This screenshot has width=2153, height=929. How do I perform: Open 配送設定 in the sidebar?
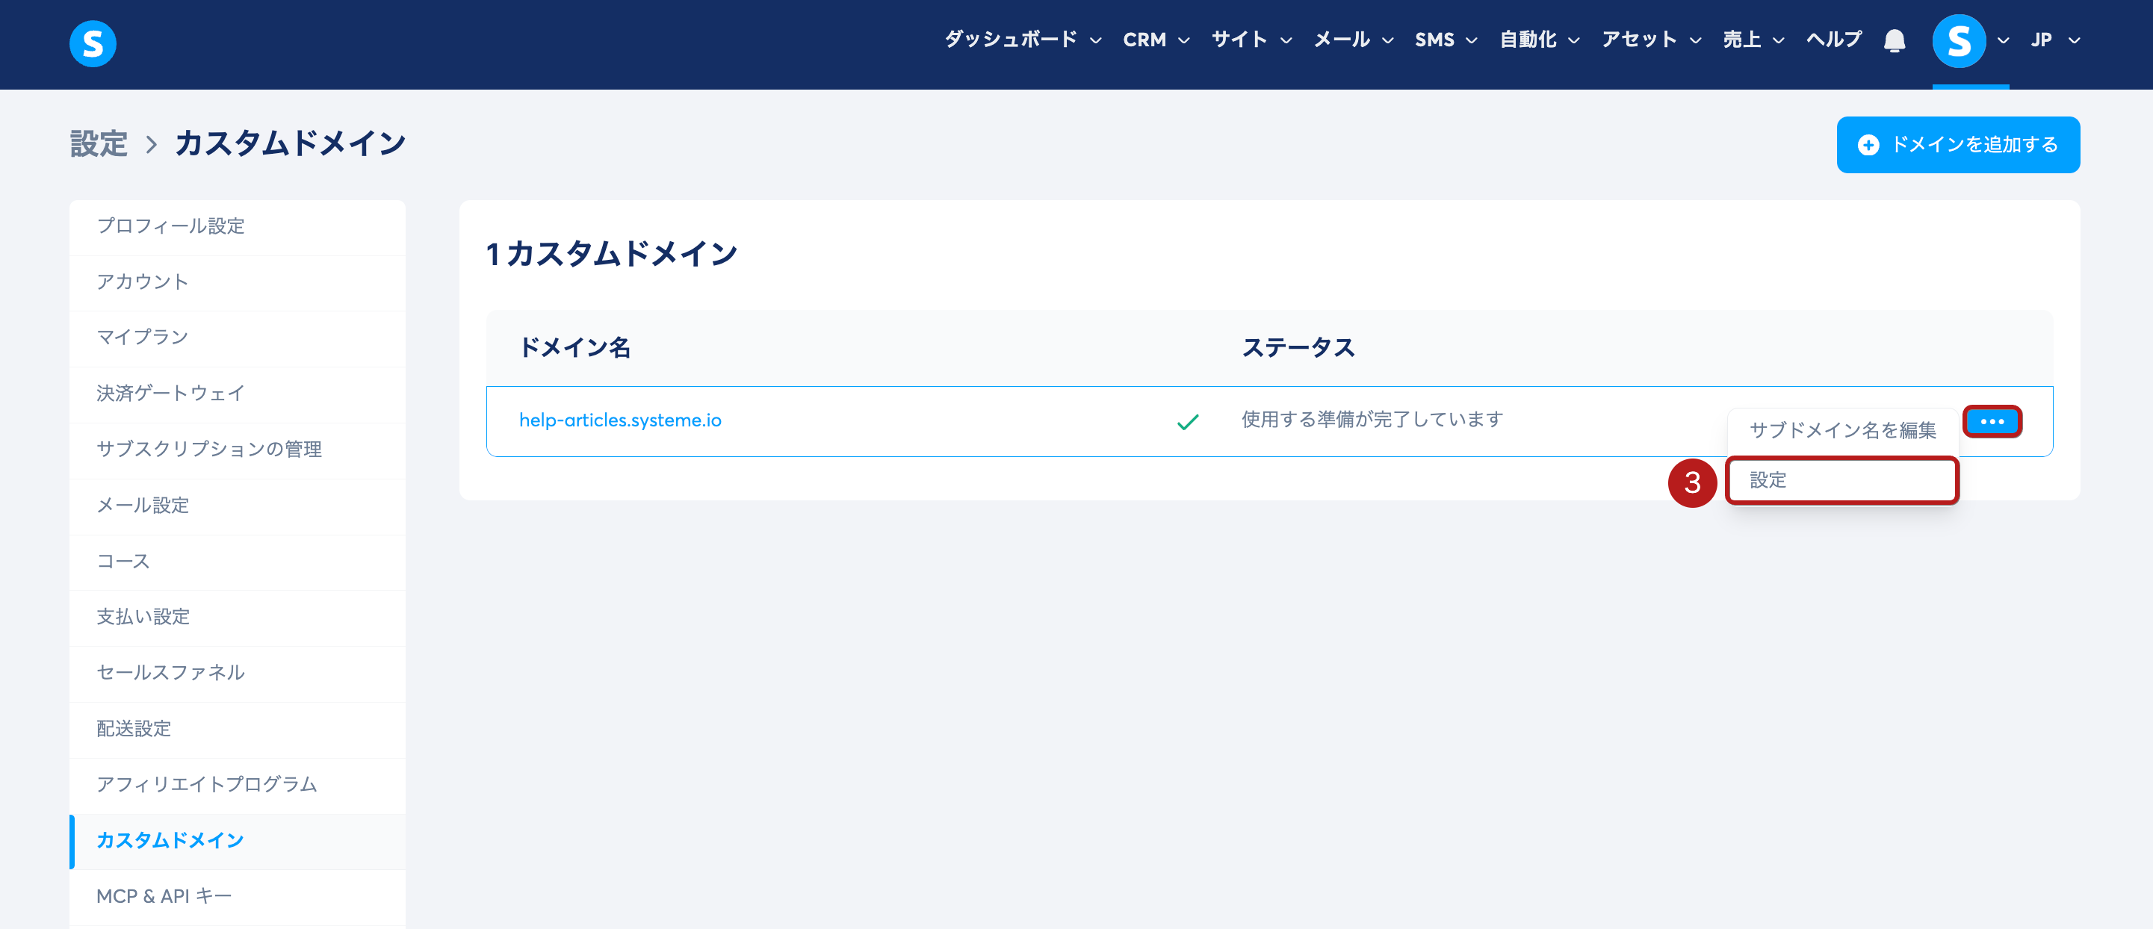pyautogui.click(x=238, y=730)
